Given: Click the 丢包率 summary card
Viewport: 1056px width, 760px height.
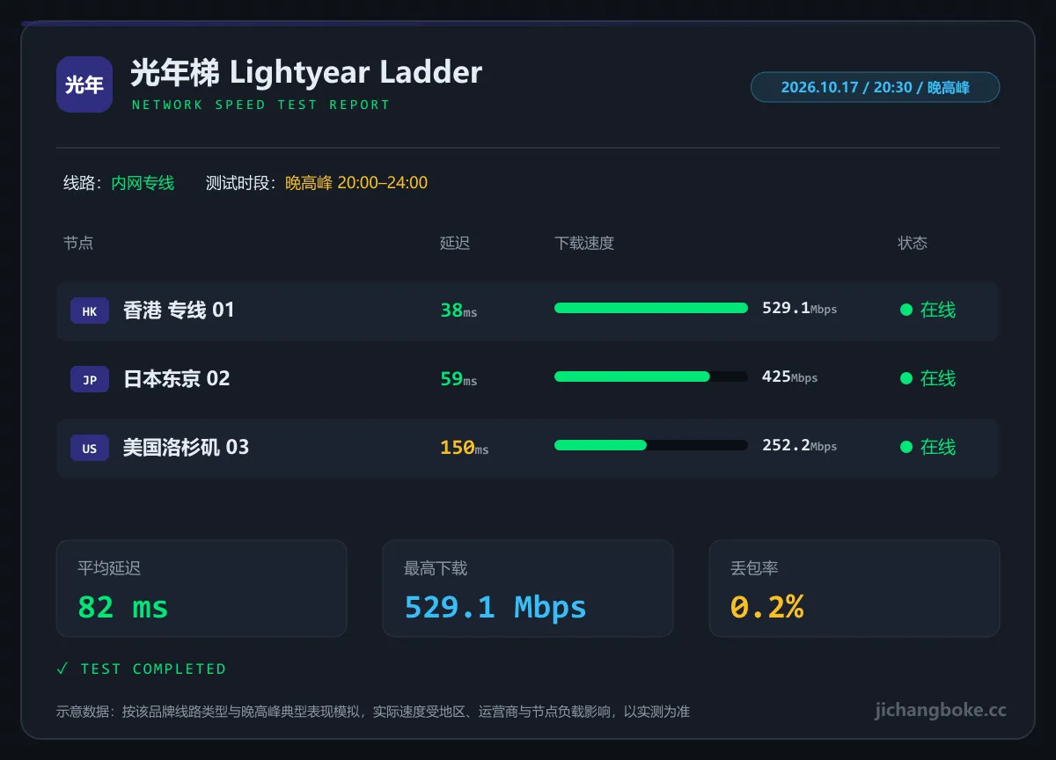Looking at the screenshot, I should (x=854, y=588).
